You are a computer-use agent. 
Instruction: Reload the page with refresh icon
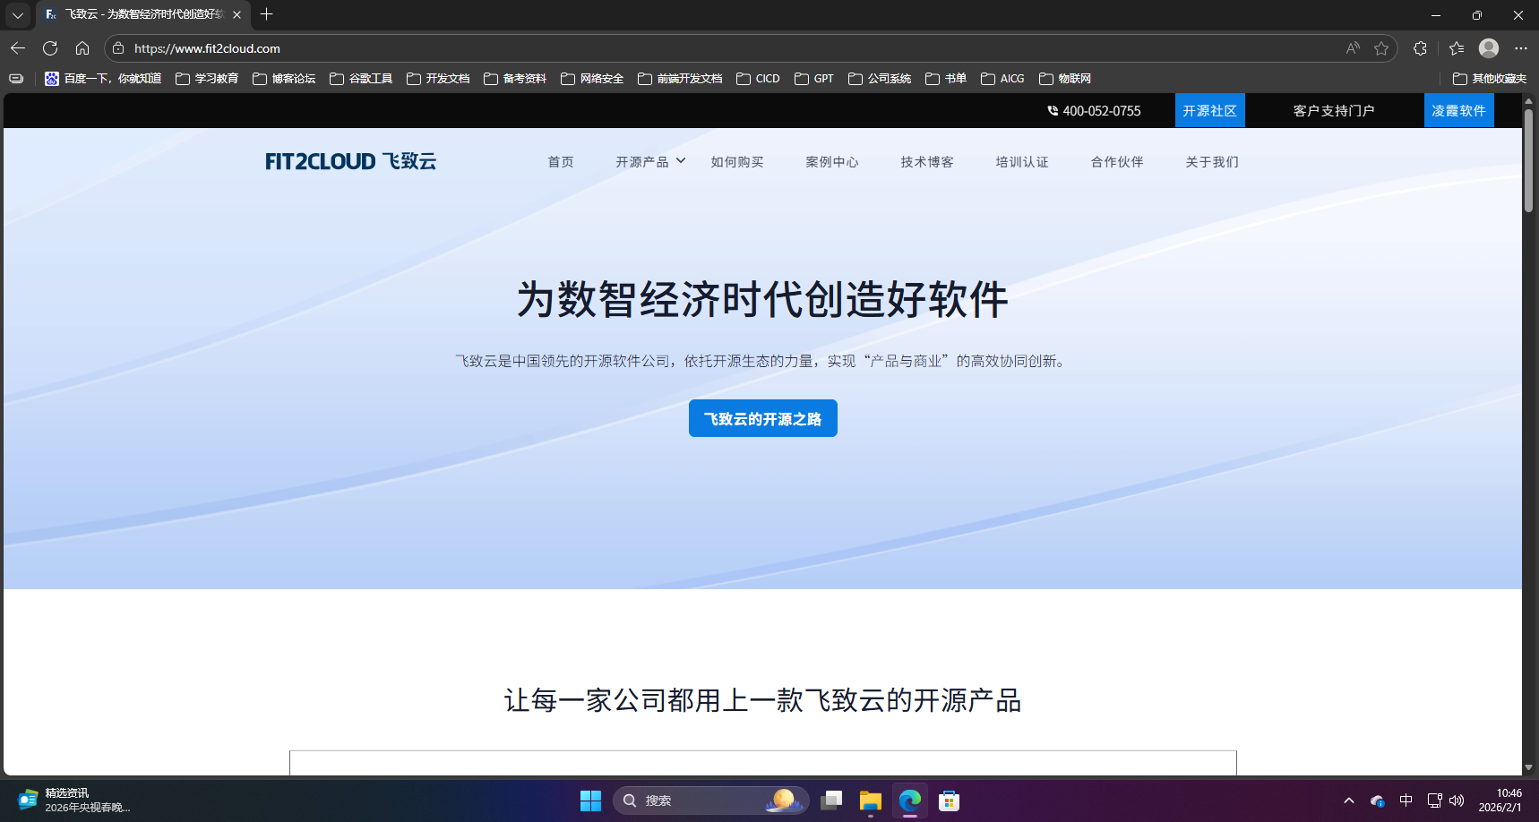pyautogui.click(x=50, y=48)
